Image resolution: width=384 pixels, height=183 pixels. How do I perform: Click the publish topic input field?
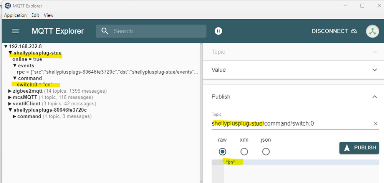[288, 124]
